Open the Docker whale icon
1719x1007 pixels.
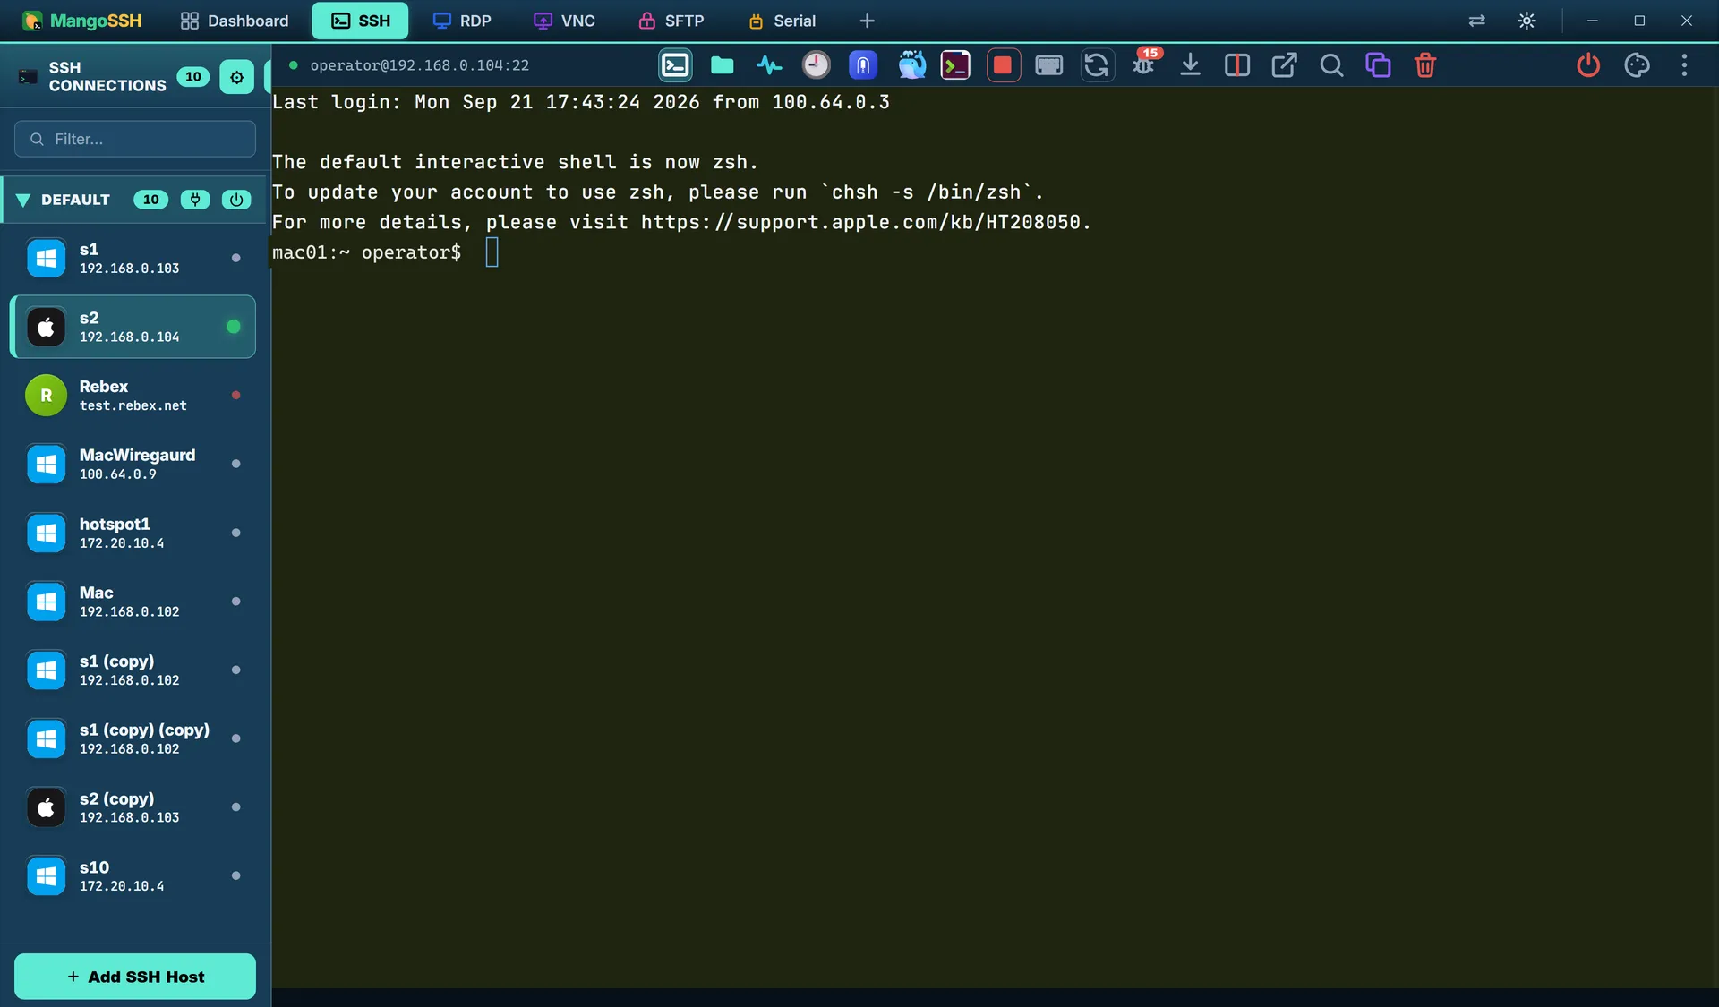(911, 65)
